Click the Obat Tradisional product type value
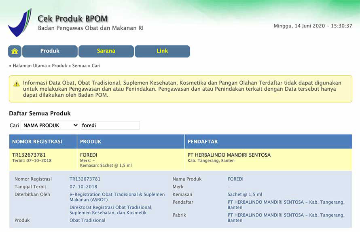The height and width of the screenshot is (232, 360). click(x=87, y=220)
